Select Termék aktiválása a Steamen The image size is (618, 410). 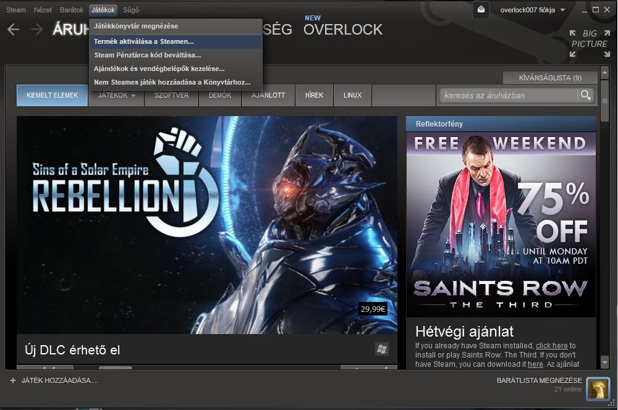(176, 41)
